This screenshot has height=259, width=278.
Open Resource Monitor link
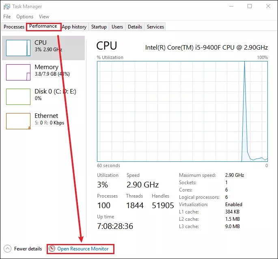[x=83, y=249]
